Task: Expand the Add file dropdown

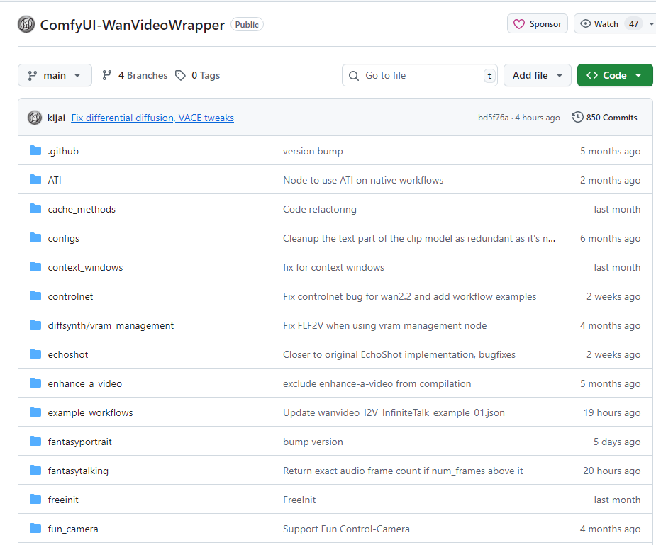Action: [537, 75]
